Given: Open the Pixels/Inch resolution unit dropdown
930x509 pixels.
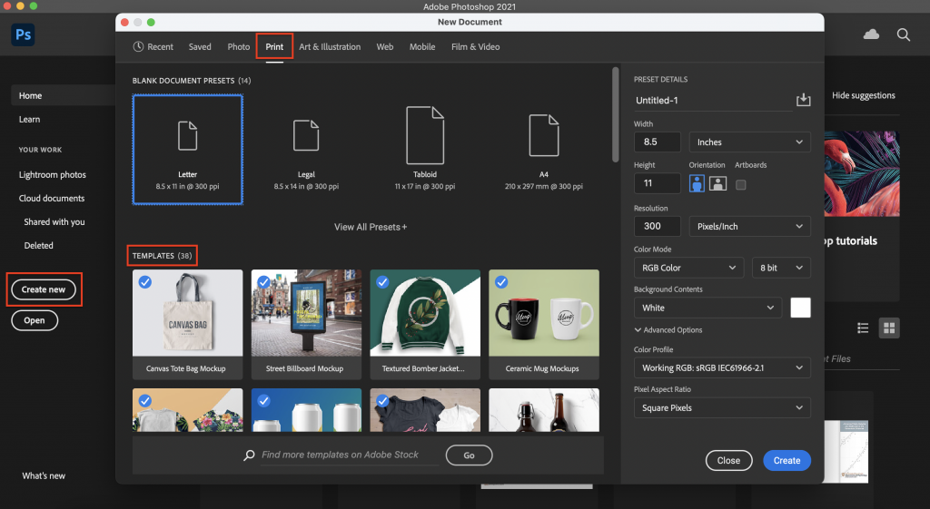Looking at the screenshot, I should pos(749,226).
